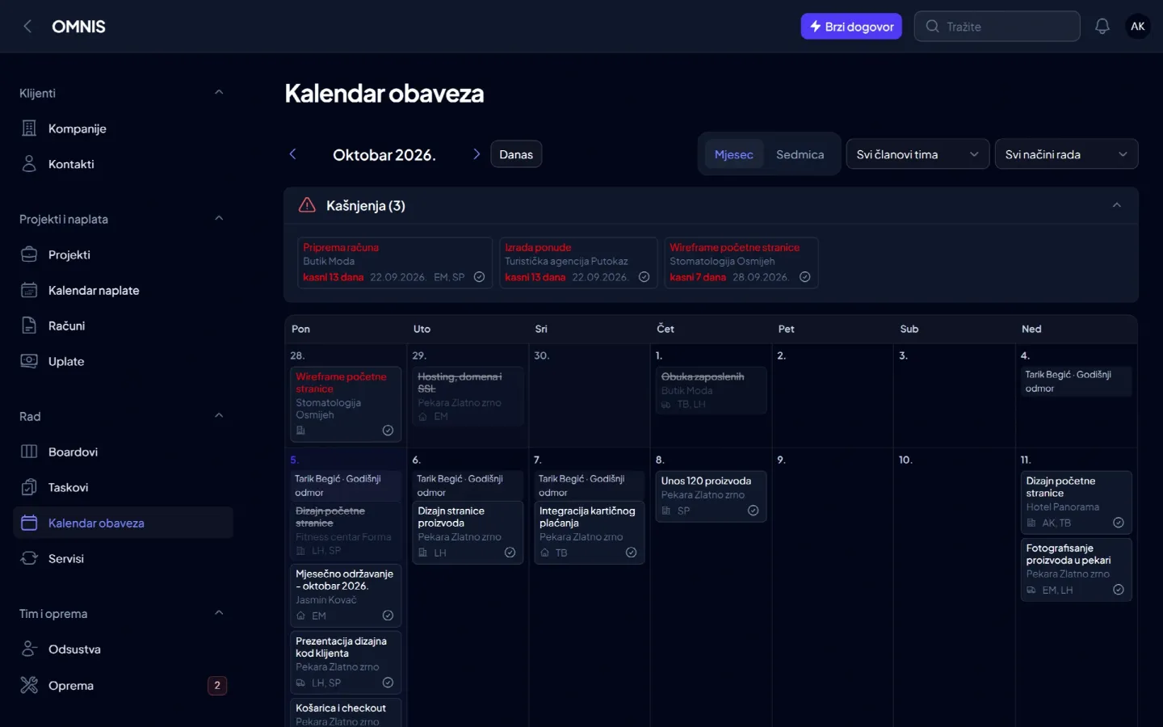Collapse the Rad sidebar section
The height and width of the screenshot is (727, 1163).
pos(219,416)
